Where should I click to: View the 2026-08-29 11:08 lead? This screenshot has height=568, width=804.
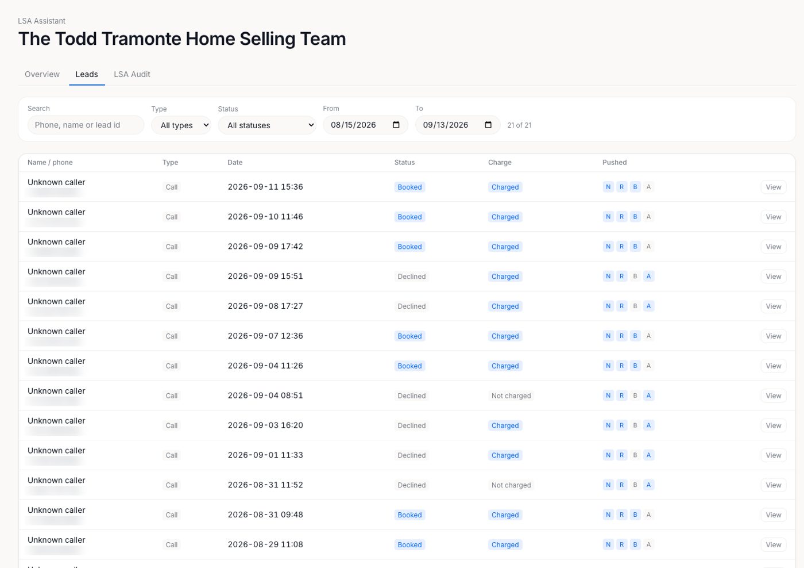click(773, 545)
